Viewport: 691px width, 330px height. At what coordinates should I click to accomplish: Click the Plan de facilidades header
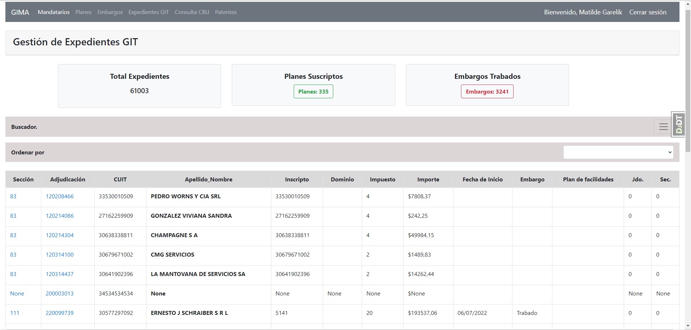(x=588, y=179)
